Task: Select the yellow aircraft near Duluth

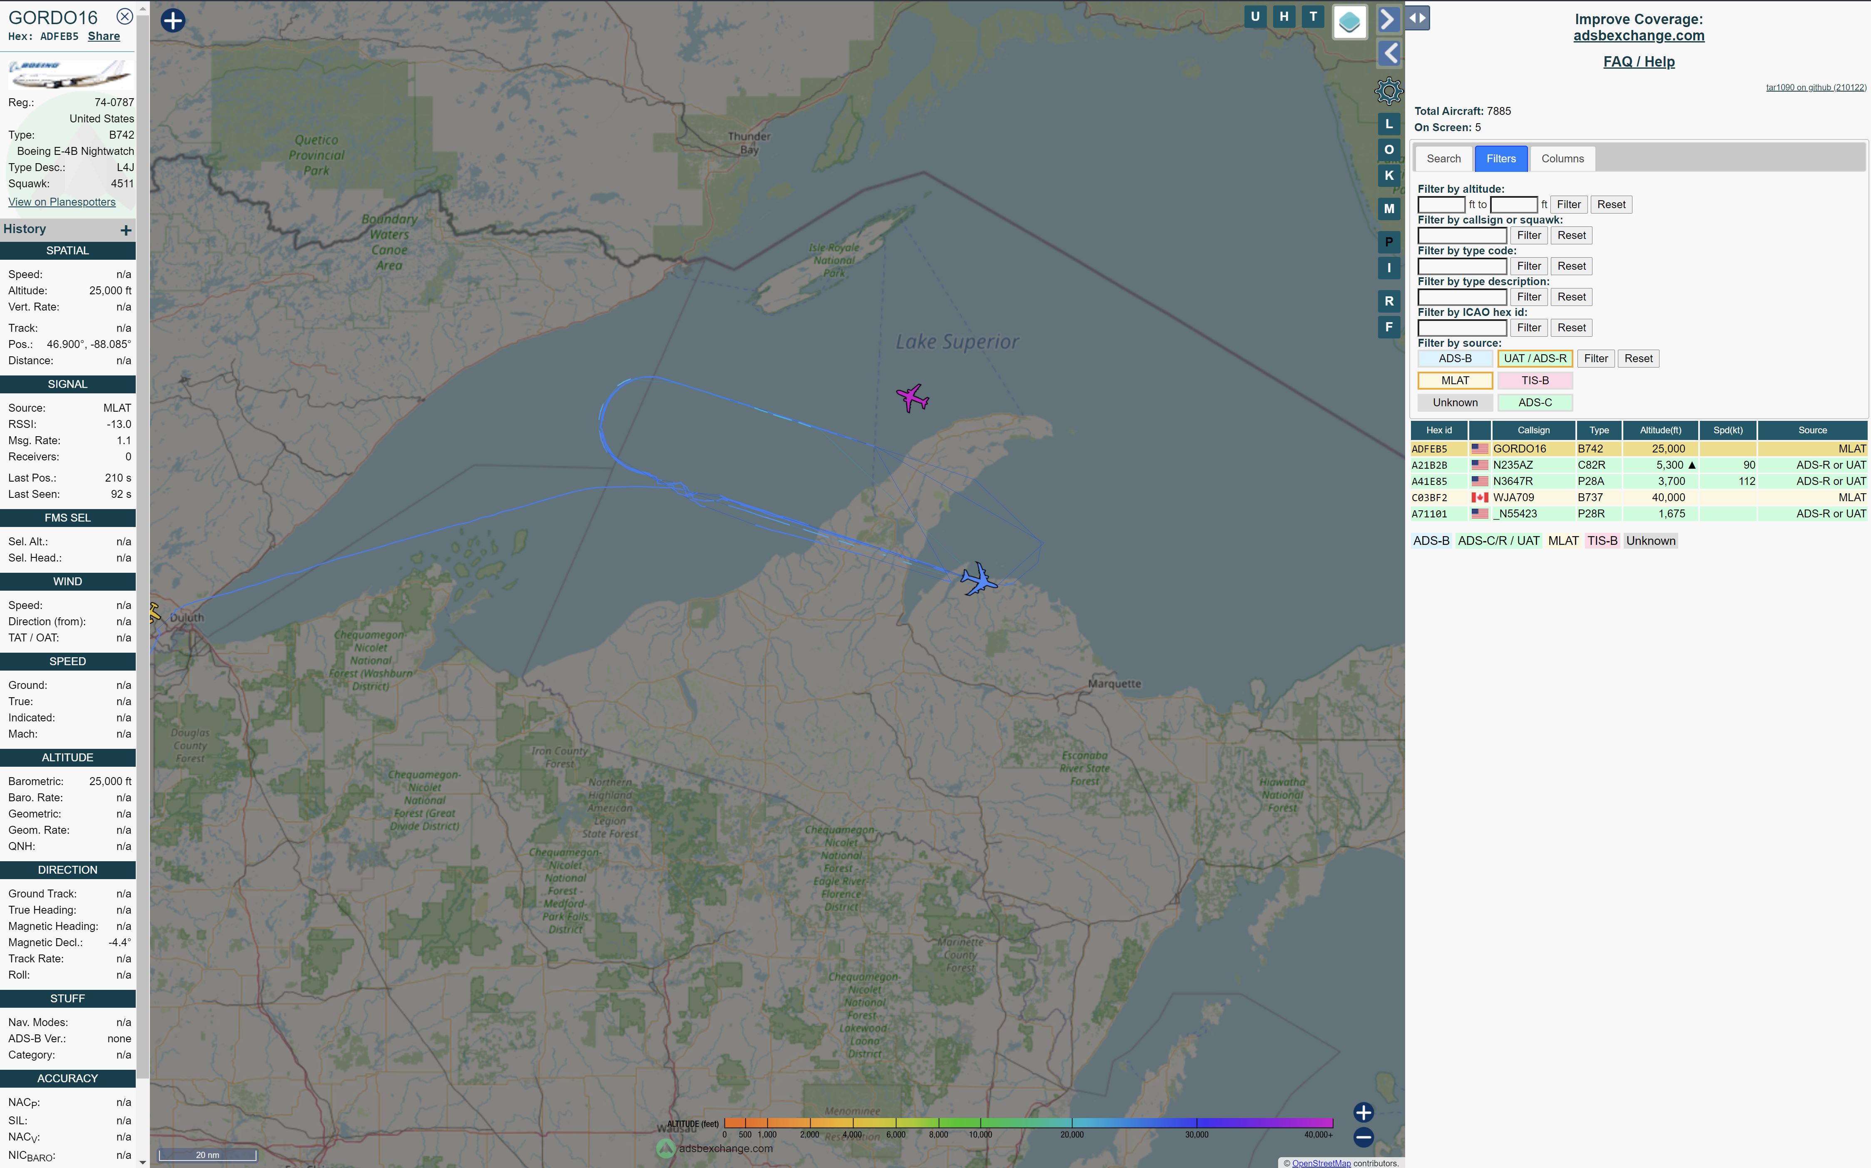Action: [154, 613]
